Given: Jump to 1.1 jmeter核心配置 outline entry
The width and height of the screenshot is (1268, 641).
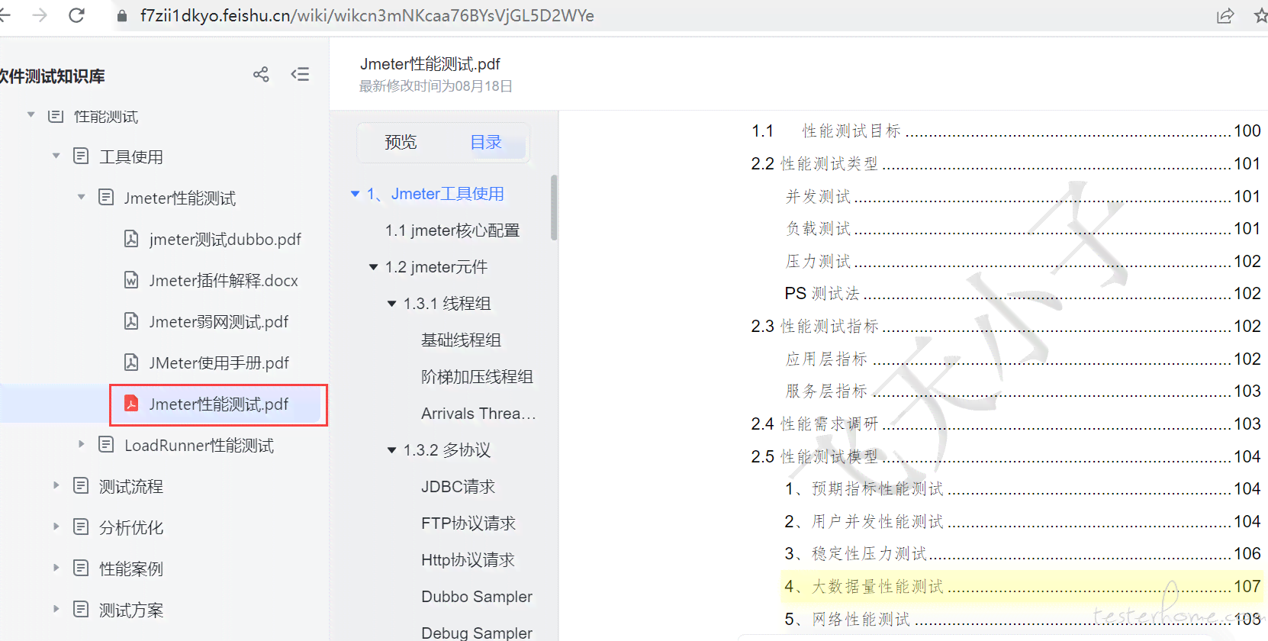Looking at the screenshot, I should point(452,230).
